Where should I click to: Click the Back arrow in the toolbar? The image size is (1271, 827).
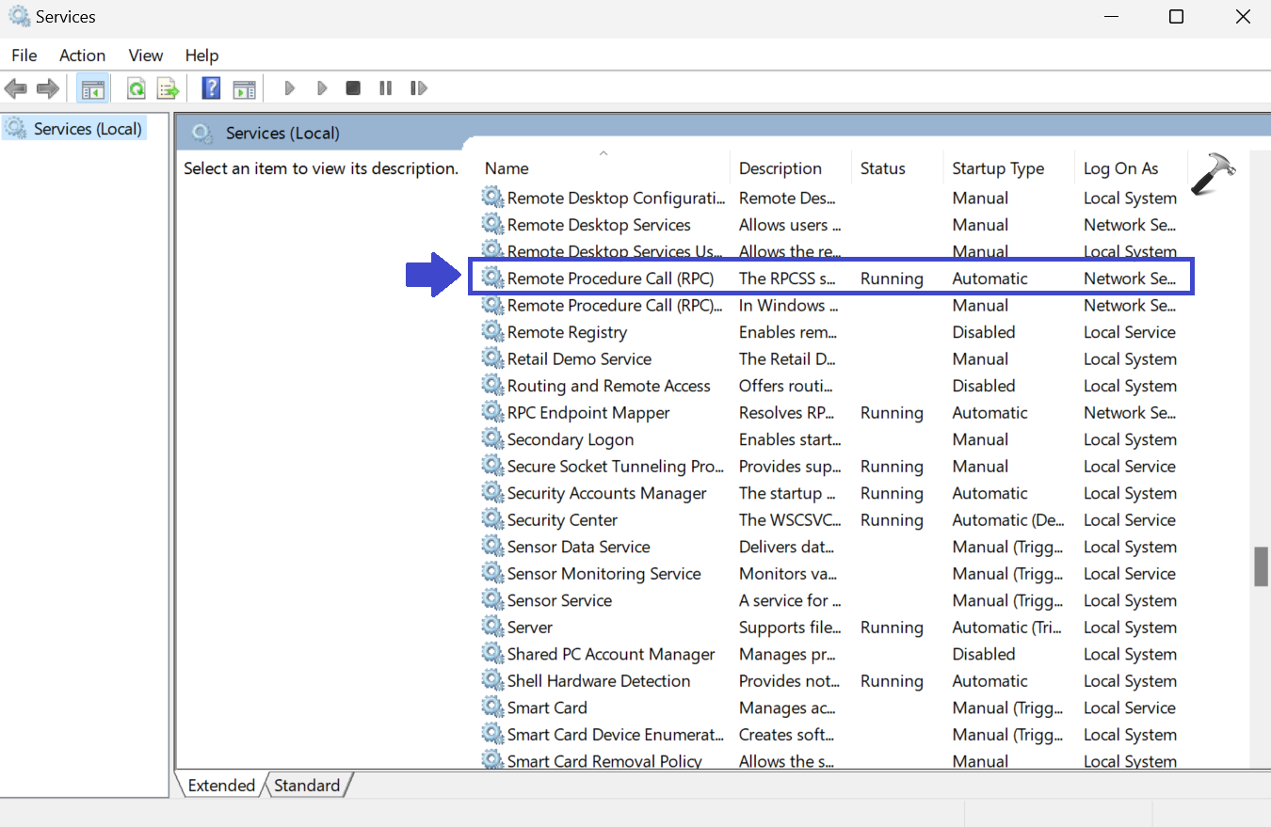(16, 88)
